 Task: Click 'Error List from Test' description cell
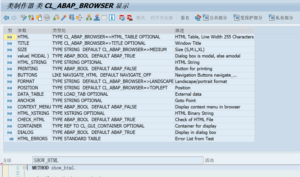[214, 139]
